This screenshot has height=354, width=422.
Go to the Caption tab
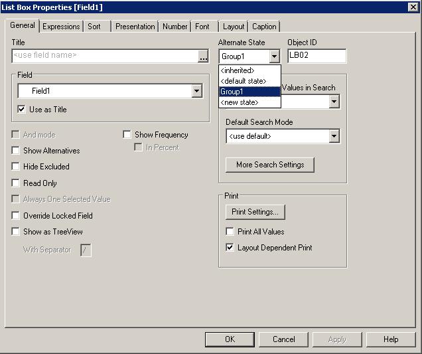pos(264,27)
